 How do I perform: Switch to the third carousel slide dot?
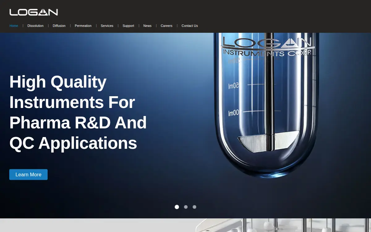pyautogui.click(x=194, y=207)
